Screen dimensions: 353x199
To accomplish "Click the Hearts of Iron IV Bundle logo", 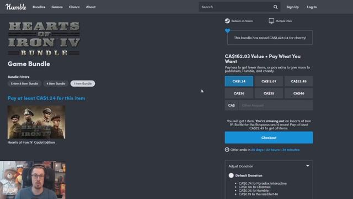I will point(44,39).
